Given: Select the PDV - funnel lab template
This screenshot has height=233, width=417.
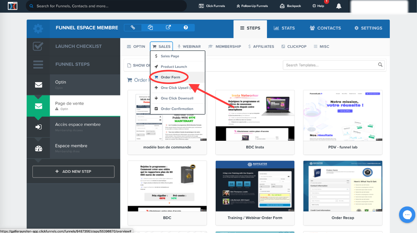Looking at the screenshot, I should [342, 122].
